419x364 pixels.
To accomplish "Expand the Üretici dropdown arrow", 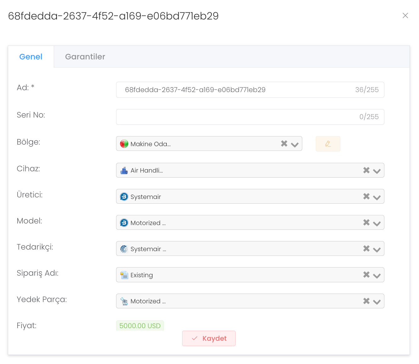I will pyautogui.click(x=377, y=197).
